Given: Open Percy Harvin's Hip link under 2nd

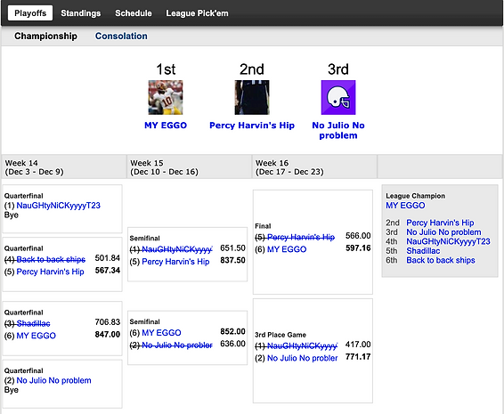Looking at the screenshot, I should coord(252,126).
